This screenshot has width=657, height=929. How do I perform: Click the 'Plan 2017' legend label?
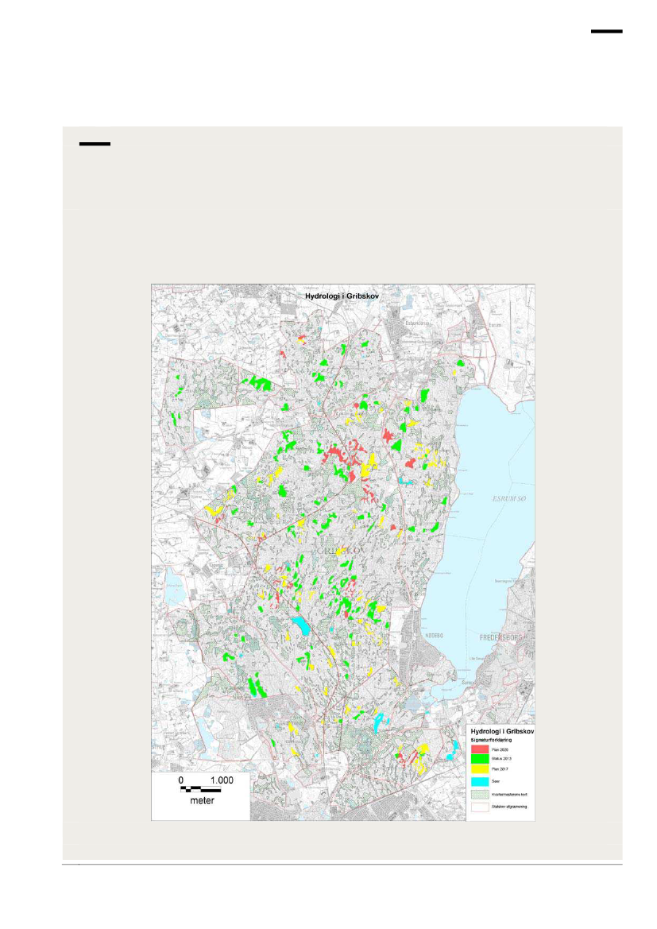coord(500,769)
